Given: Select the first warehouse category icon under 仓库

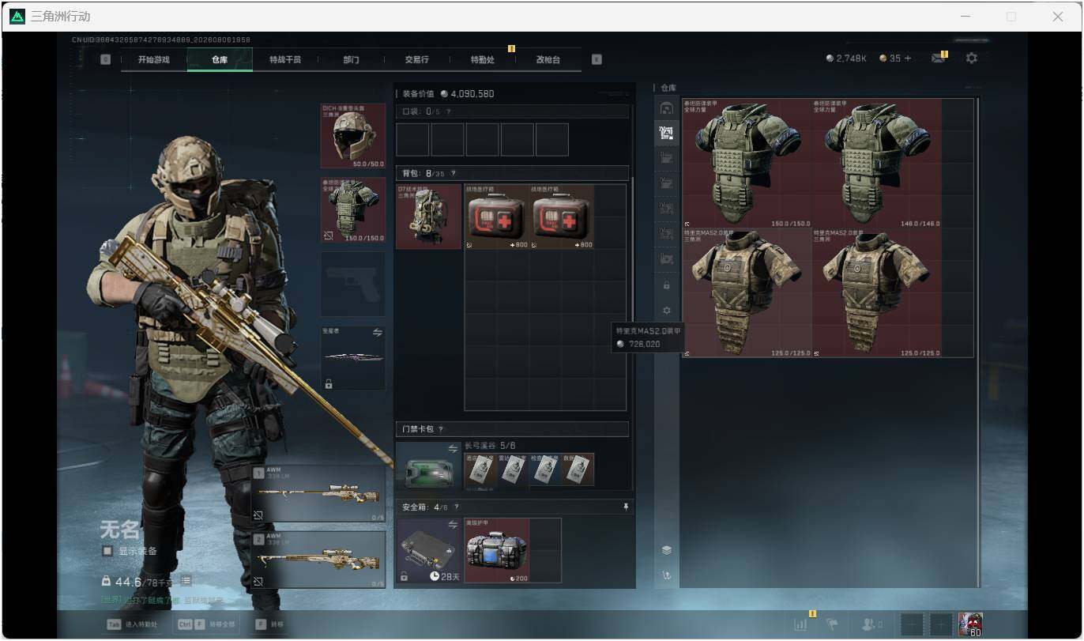Looking at the screenshot, I should 666,108.
